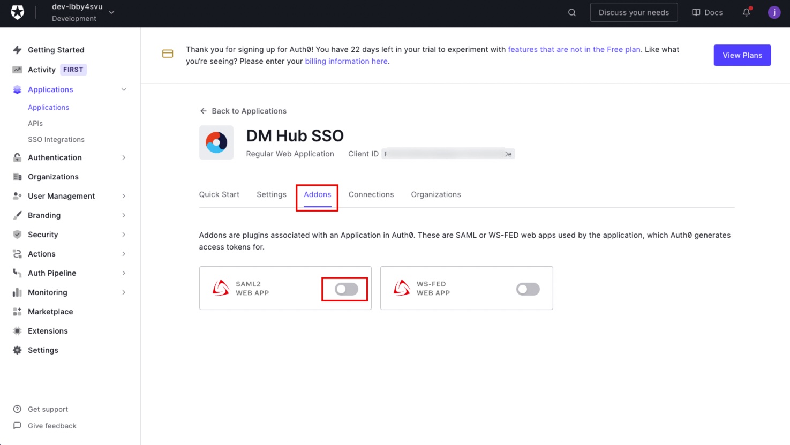Click the Discuss your needs button
The height and width of the screenshot is (445, 790).
tap(634, 12)
